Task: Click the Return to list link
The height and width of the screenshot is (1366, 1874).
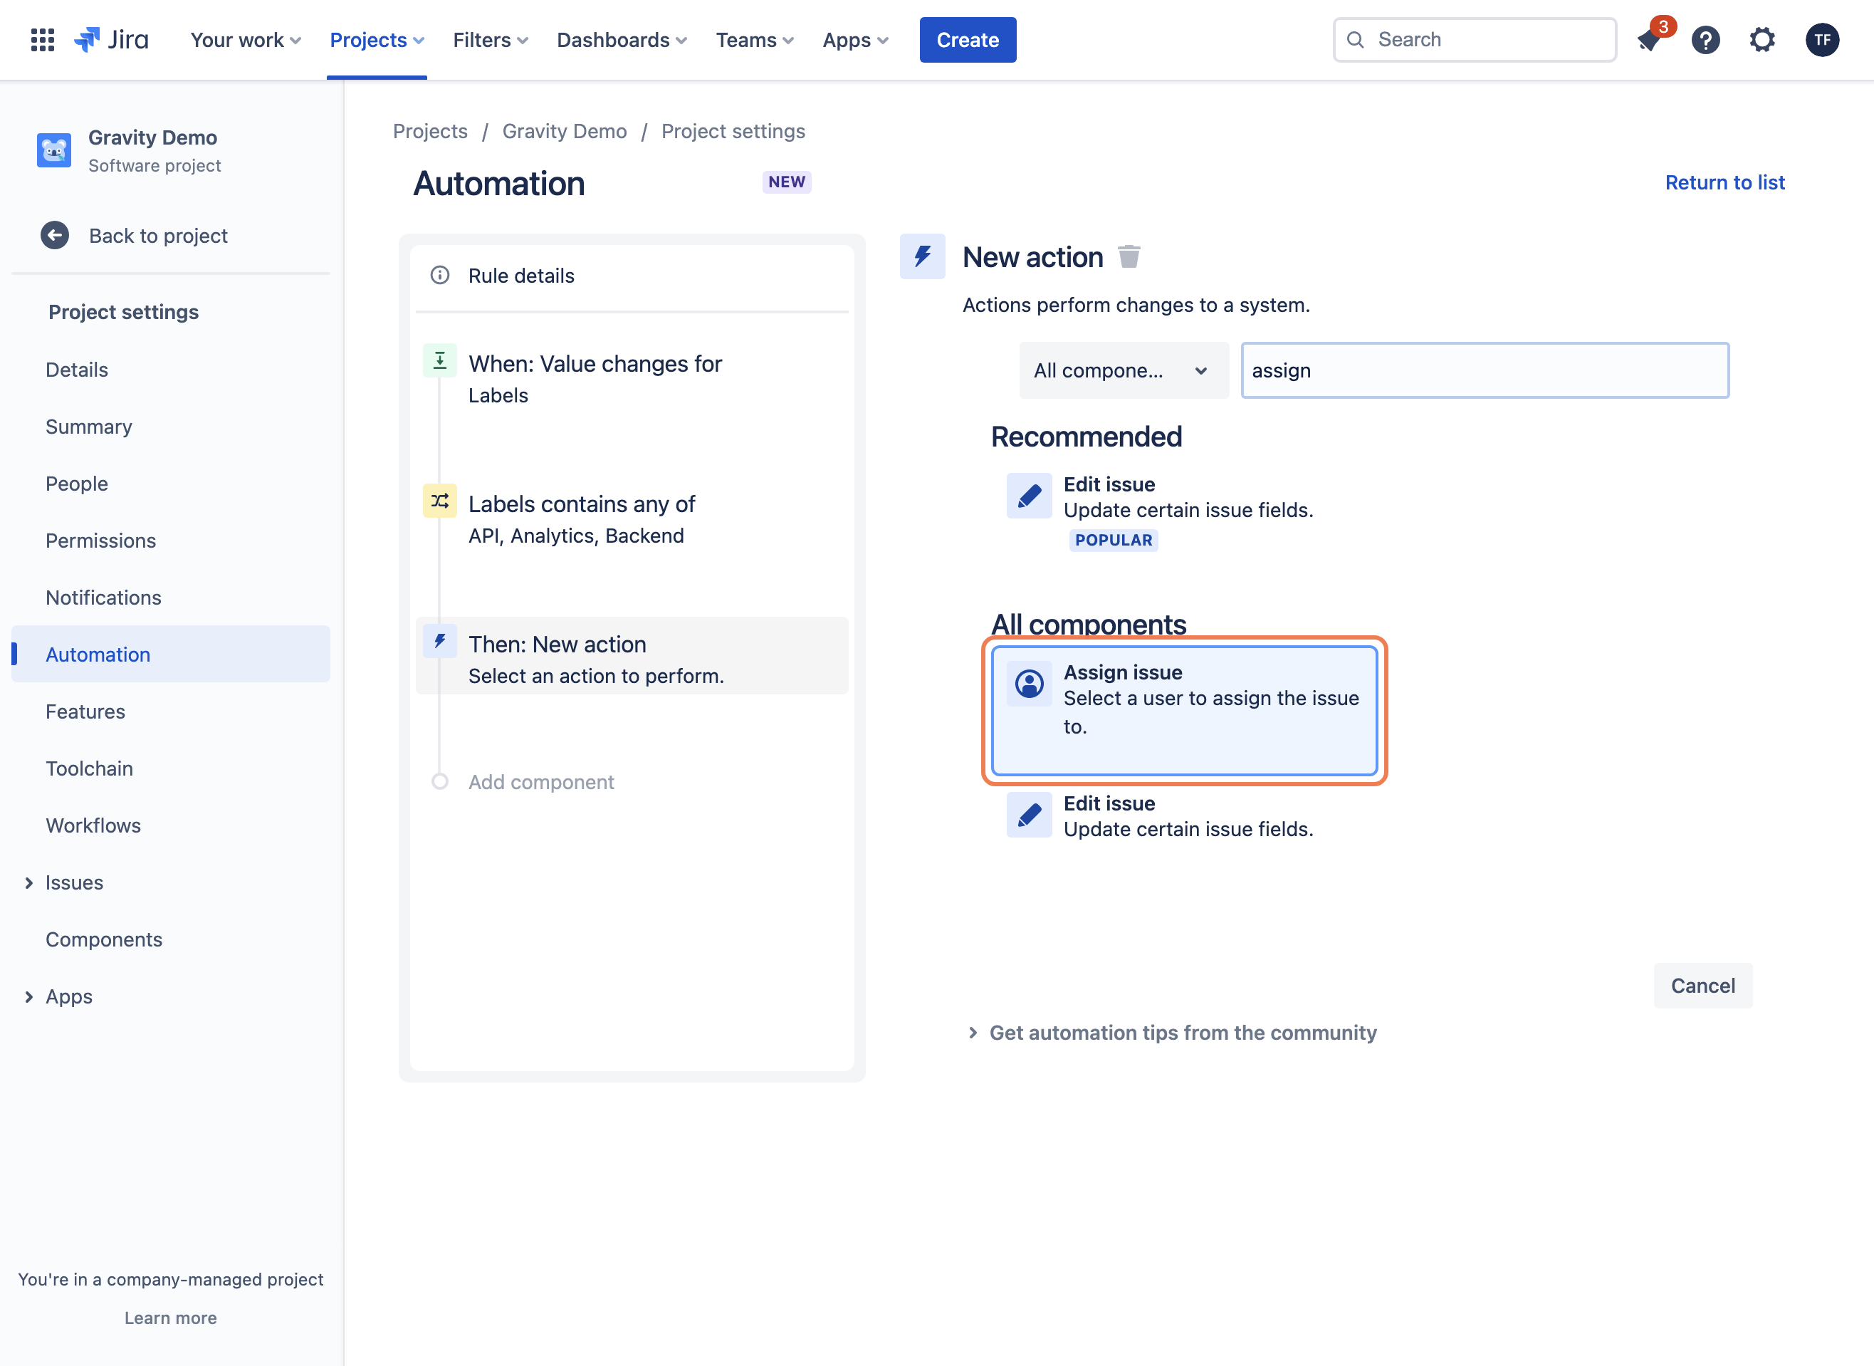Action: click(1725, 182)
